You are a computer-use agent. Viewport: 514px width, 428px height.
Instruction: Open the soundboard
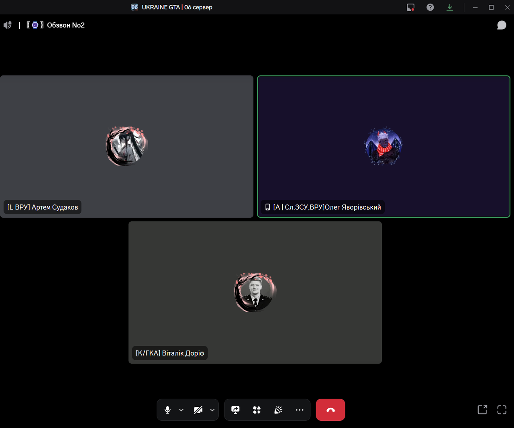click(x=278, y=410)
